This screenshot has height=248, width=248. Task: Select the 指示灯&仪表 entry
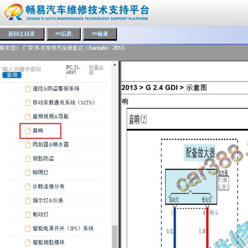point(48,200)
